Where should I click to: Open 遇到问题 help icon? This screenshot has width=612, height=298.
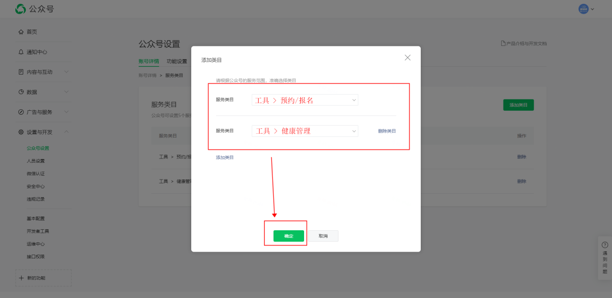click(605, 245)
